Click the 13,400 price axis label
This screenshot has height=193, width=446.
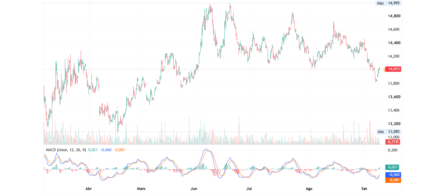click(394, 110)
